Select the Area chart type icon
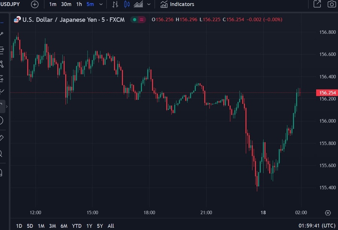 [138, 4]
